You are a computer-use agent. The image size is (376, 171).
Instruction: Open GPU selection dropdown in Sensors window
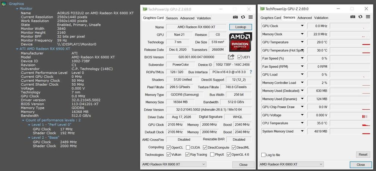[x=291, y=164]
